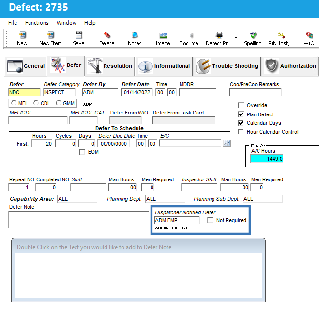Image resolution: width=319 pixels, height=309 pixels.
Task: Select the CDL radio button
Action: click(x=36, y=103)
